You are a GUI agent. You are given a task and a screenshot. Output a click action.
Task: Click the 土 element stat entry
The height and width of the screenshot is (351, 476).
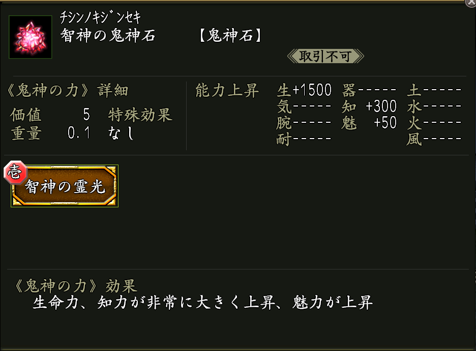434,91
